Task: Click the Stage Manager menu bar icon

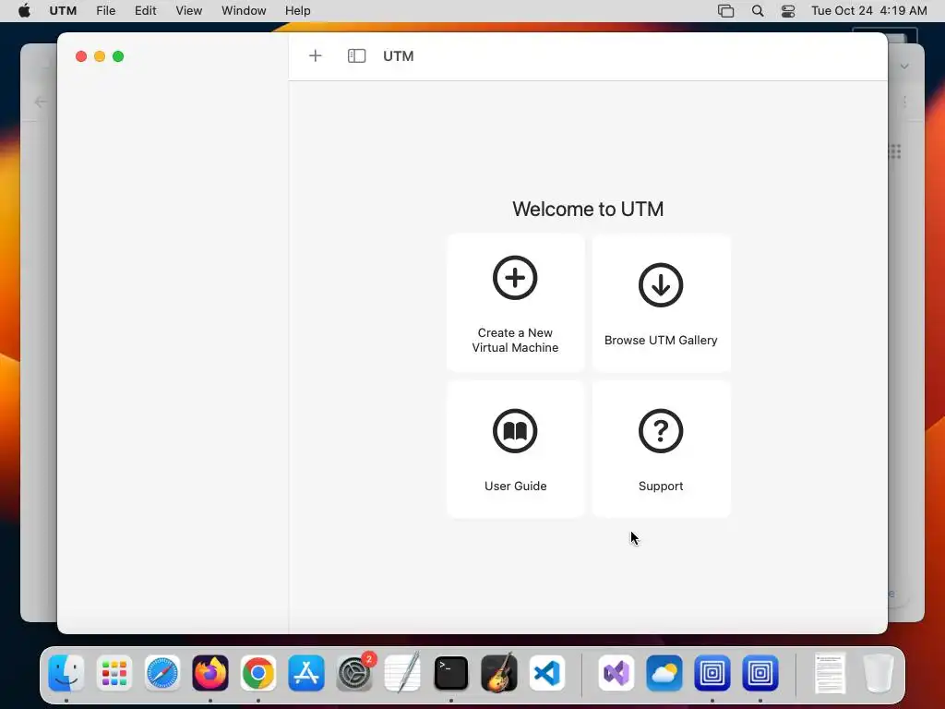Action: tap(725, 11)
